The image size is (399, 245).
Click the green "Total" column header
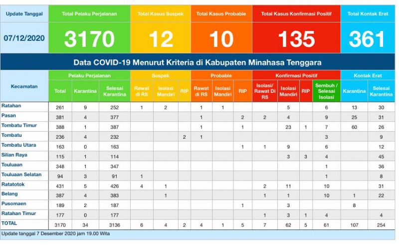(x=60, y=91)
